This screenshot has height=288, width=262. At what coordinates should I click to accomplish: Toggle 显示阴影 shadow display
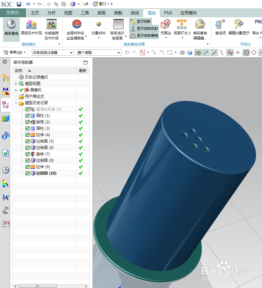[x=140, y=21]
